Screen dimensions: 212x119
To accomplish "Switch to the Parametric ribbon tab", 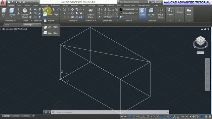I will (56, 5).
